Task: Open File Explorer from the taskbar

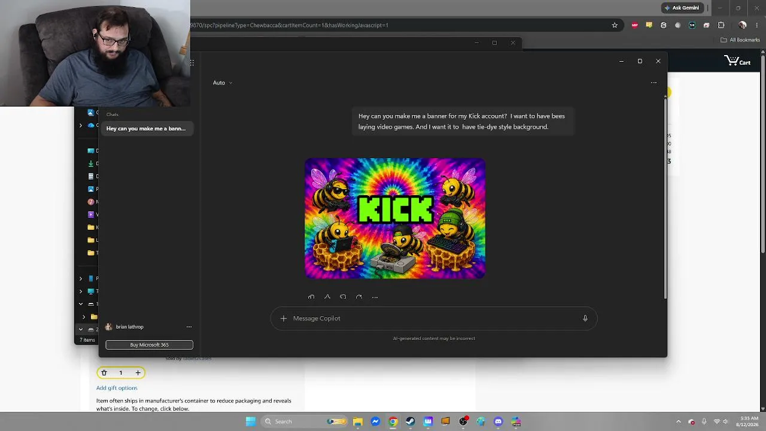Action: [x=358, y=421]
